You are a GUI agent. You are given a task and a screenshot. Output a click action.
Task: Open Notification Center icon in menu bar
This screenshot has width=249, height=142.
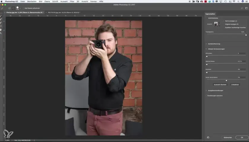(247, 1)
